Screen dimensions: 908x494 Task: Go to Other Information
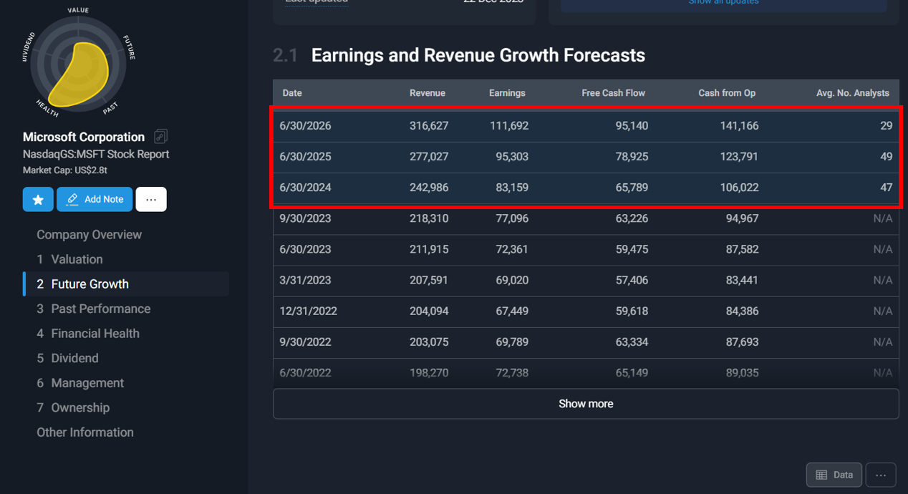(85, 432)
